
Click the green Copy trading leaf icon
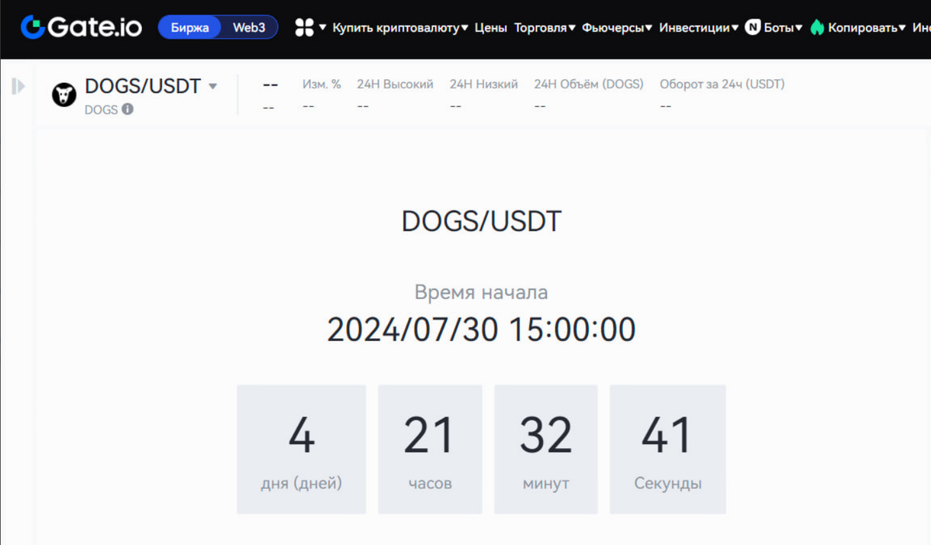[x=819, y=27]
